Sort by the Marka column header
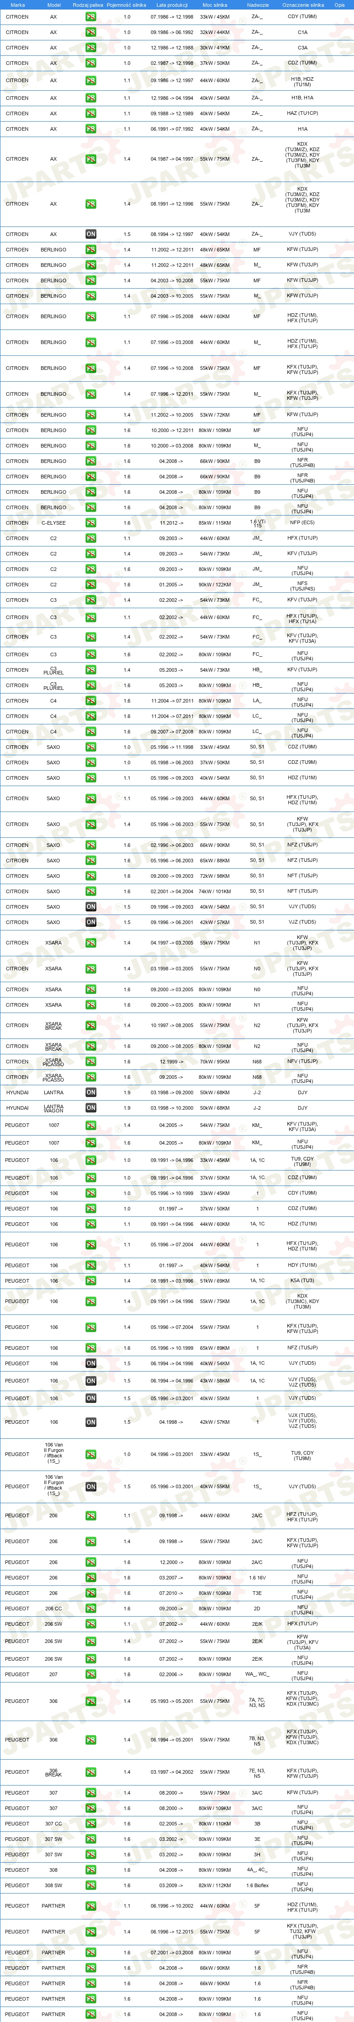Screen dimensions: 354x2022 click(x=17, y=5)
